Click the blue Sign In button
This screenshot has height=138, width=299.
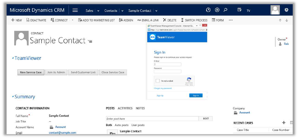click(x=196, y=96)
